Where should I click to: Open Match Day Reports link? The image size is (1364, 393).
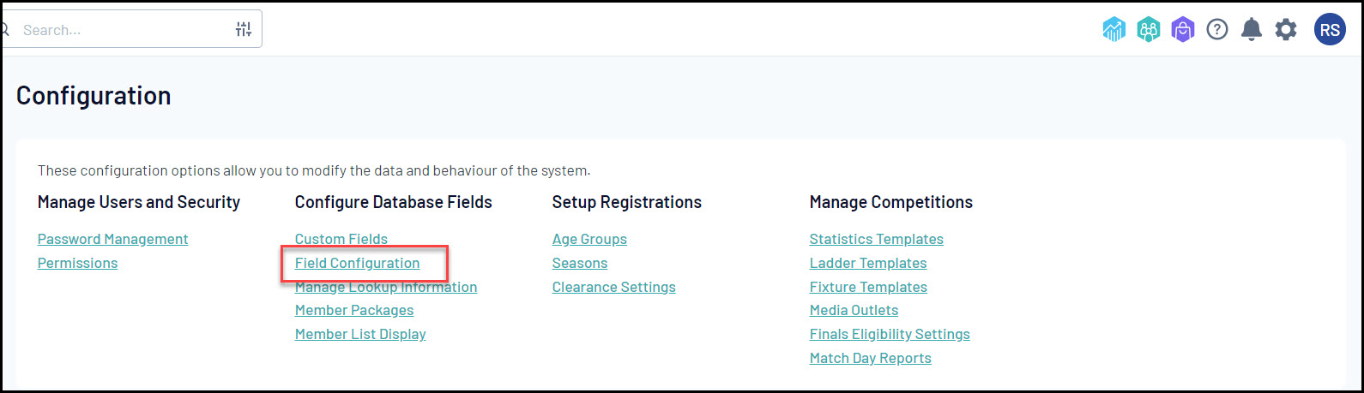(x=870, y=358)
